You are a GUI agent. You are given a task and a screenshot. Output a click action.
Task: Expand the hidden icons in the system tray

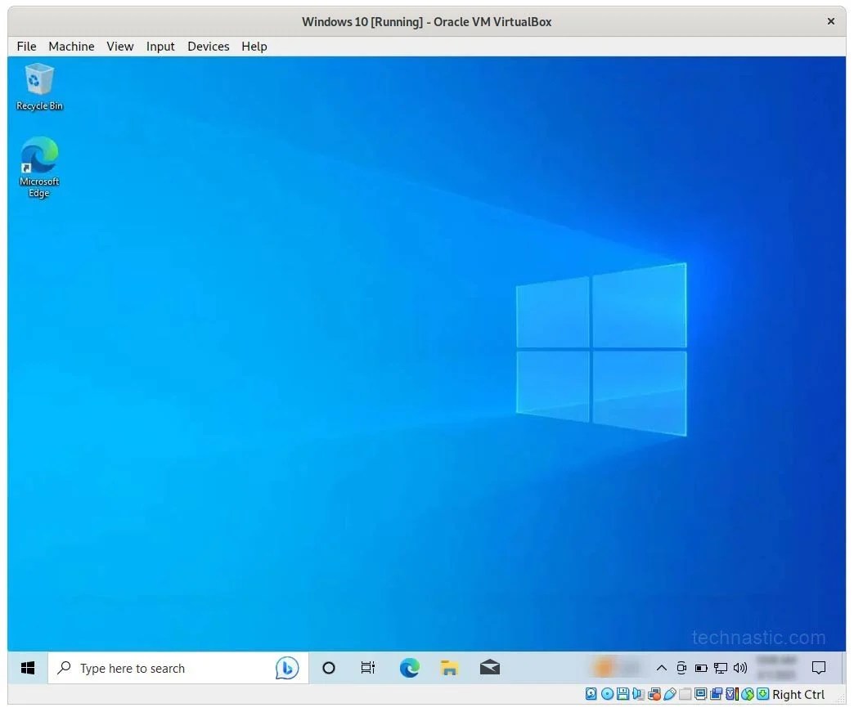[x=662, y=668]
